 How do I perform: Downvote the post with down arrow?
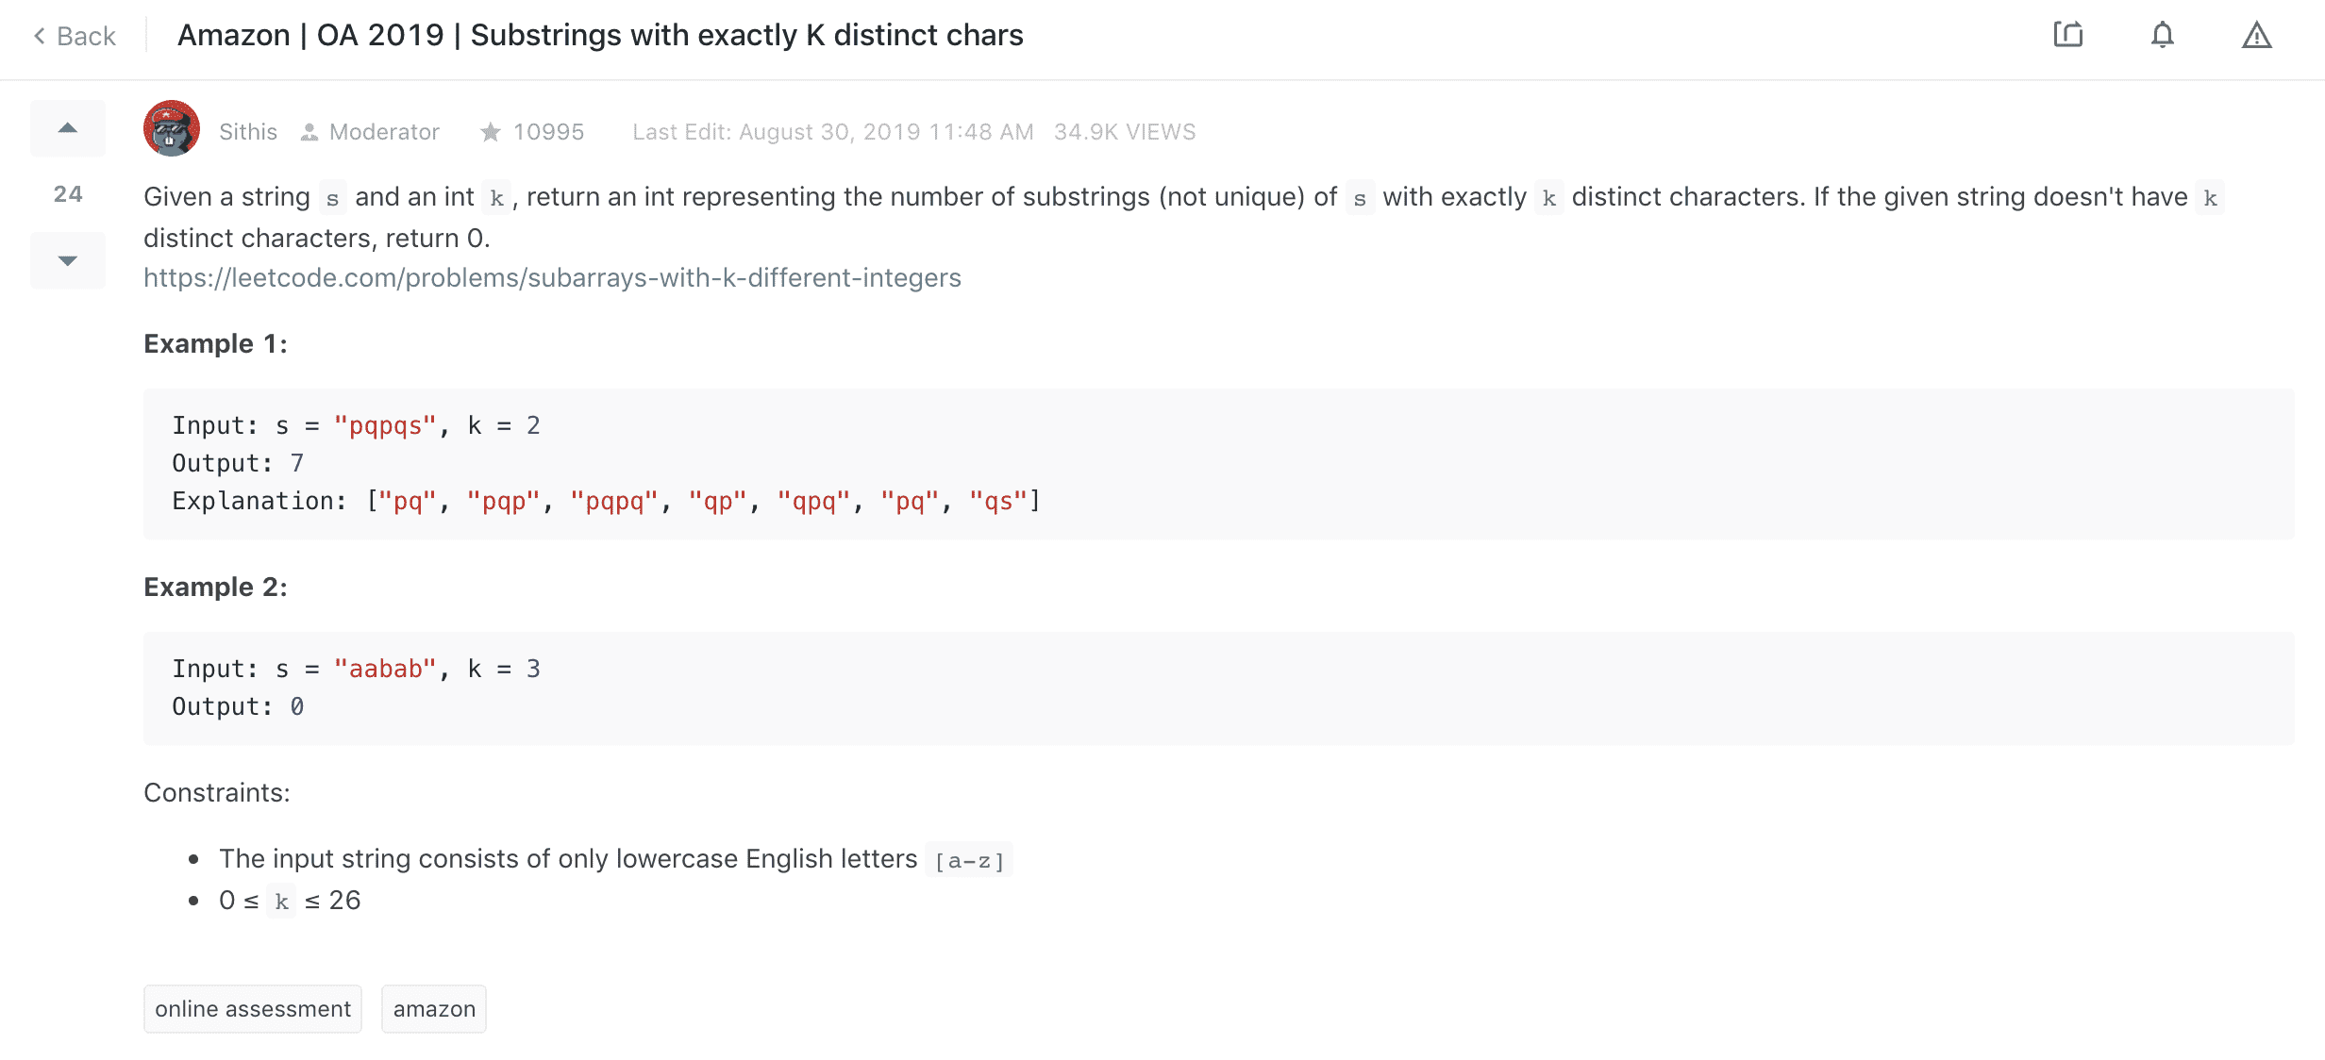[x=67, y=260]
